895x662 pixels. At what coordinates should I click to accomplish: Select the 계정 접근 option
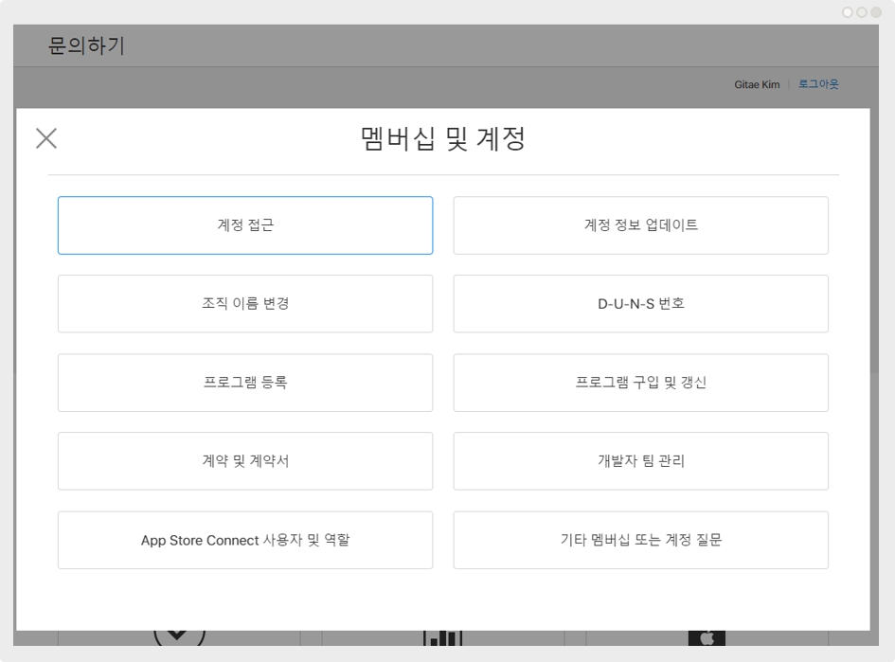[x=245, y=225]
